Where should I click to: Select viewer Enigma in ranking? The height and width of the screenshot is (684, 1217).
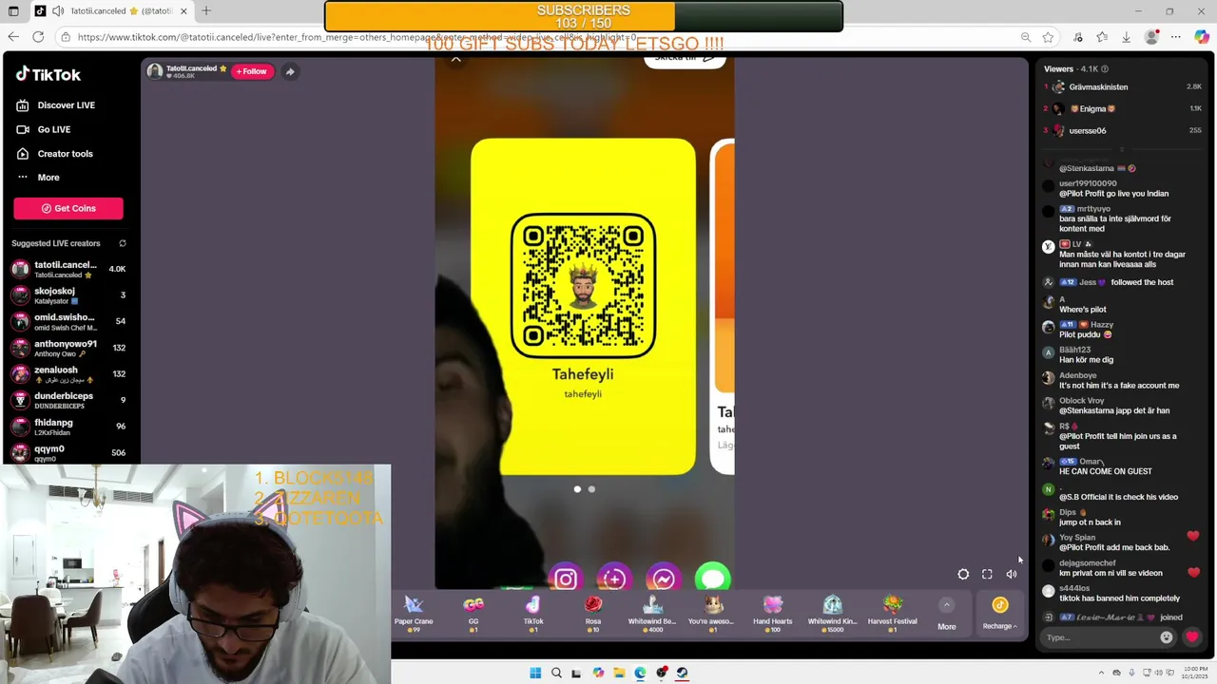tap(1122, 109)
